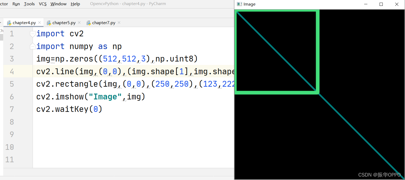Viewport: 405px width, 180px height.
Task: Click the Python file icon on chapter4.py tab
Action: pyautogui.click(x=9, y=23)
